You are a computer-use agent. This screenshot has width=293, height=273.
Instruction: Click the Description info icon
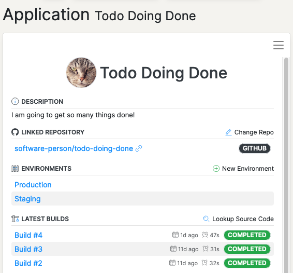[x=15, y=101]
